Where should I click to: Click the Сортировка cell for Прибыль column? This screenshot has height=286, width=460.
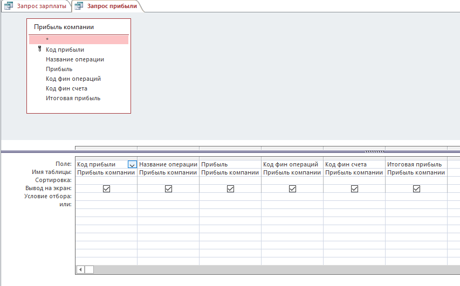click(x=230, y=180)
